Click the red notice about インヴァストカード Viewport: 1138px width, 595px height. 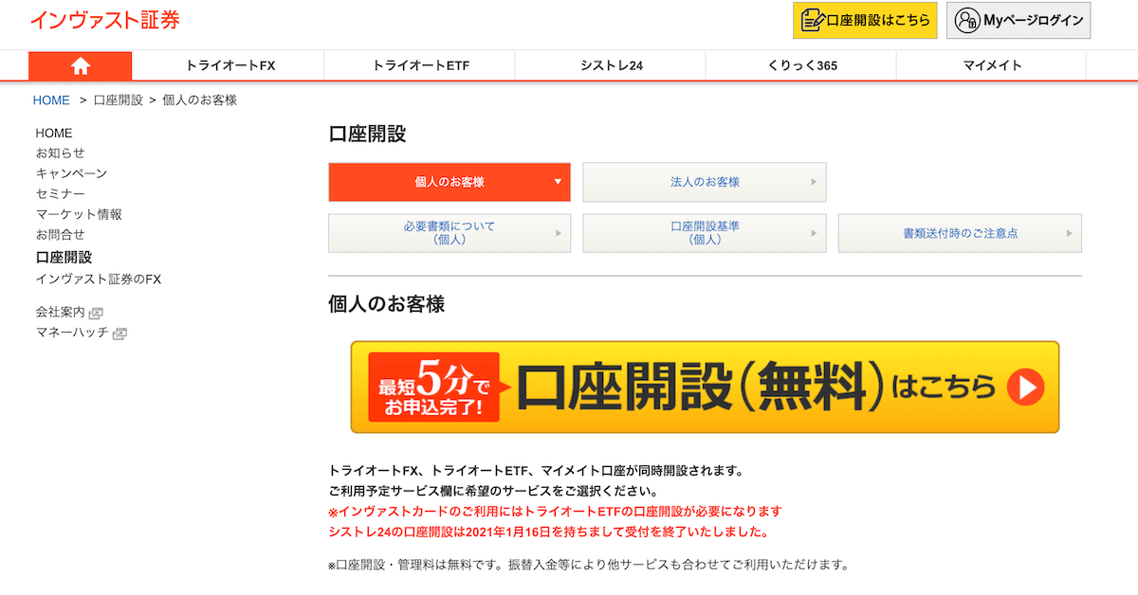click(x=555, y=512)
